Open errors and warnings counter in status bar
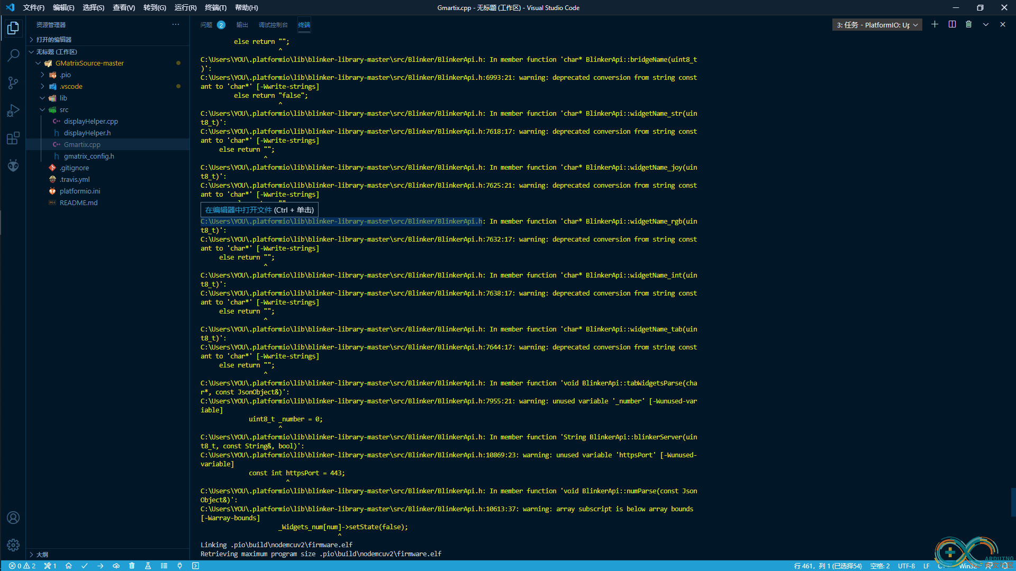 pyautogui.click(x=22, y=566)
